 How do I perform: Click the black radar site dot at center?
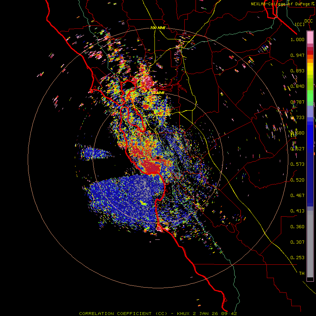158,158
